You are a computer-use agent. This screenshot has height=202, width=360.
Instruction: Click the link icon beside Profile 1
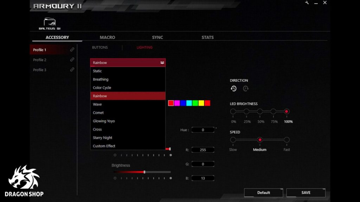coord(72,50)
